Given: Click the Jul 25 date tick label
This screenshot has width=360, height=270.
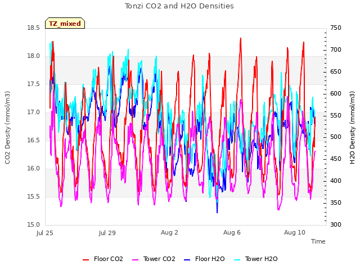Looking at the screenshot, I should coord(45,233).
